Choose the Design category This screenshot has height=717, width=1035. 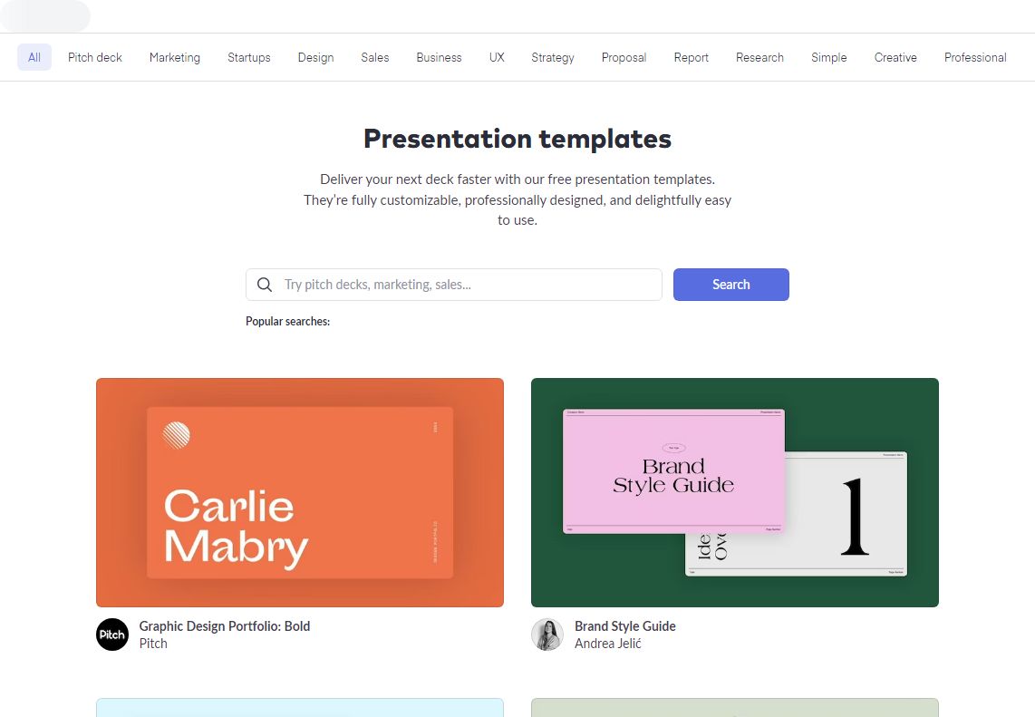[x=315, y=57]
